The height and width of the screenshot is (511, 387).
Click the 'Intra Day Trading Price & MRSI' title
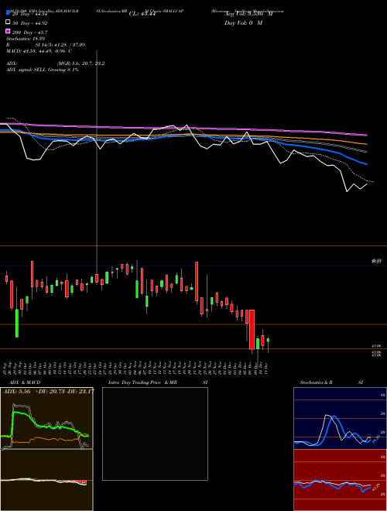point(158,382)
